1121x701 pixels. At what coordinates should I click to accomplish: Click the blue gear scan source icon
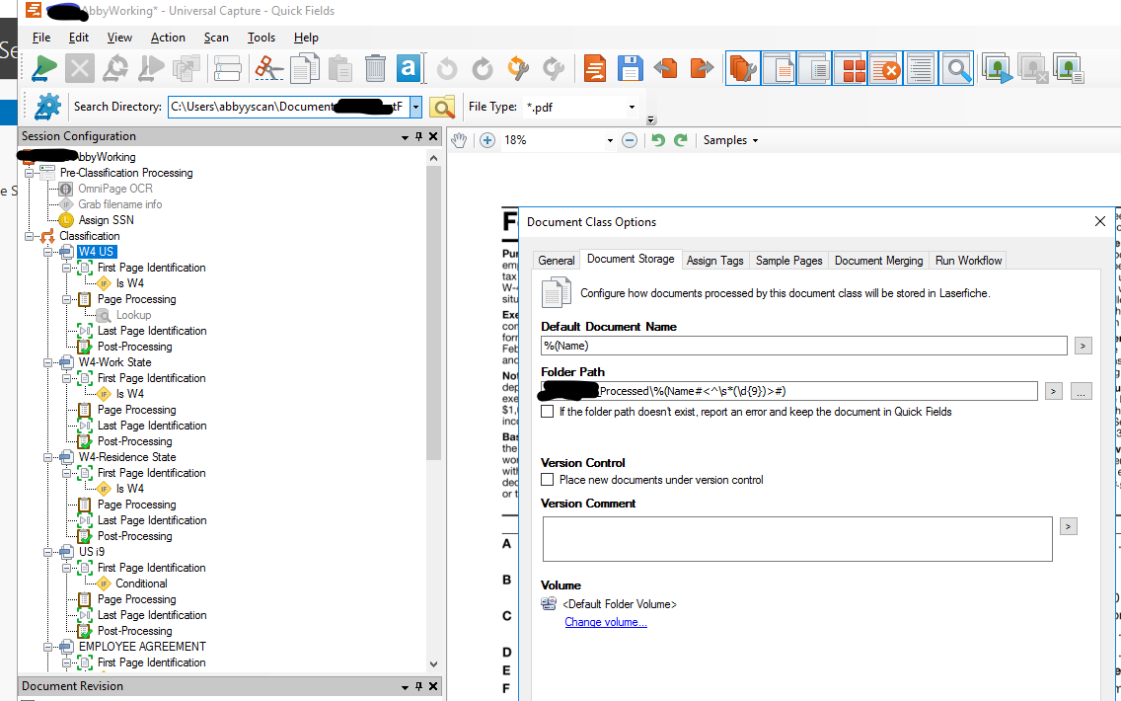[48, 108]
